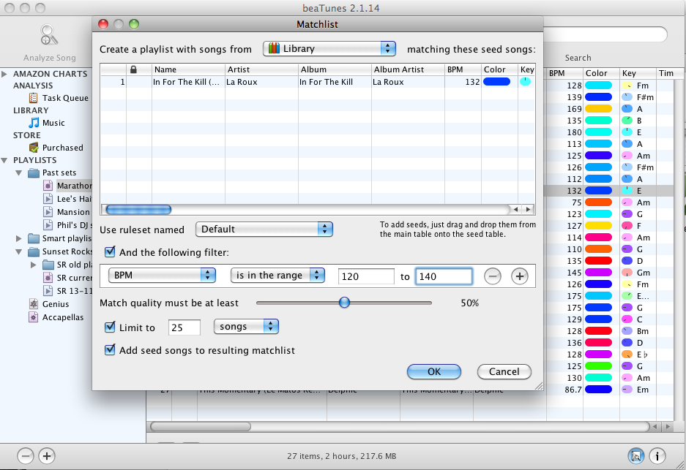Click the Search field in main window
The height and width of the screenshot is (470, 686).
(x=605, y=34)
